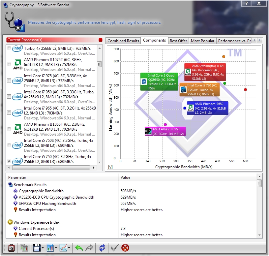Check the Intel Core i5 750S checkbox
Image resolution: width=269 pixels, height=256 pixels.
9,145
